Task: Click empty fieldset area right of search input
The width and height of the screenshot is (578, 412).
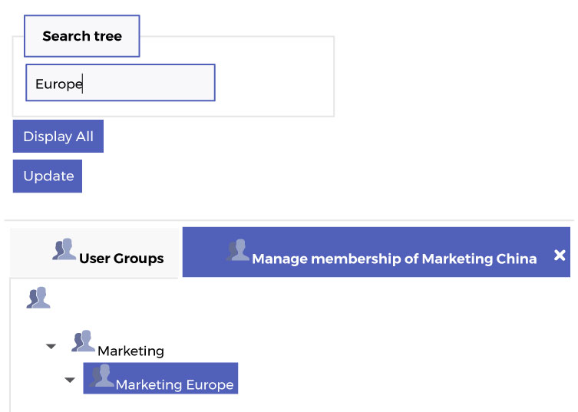Action: 274,83
